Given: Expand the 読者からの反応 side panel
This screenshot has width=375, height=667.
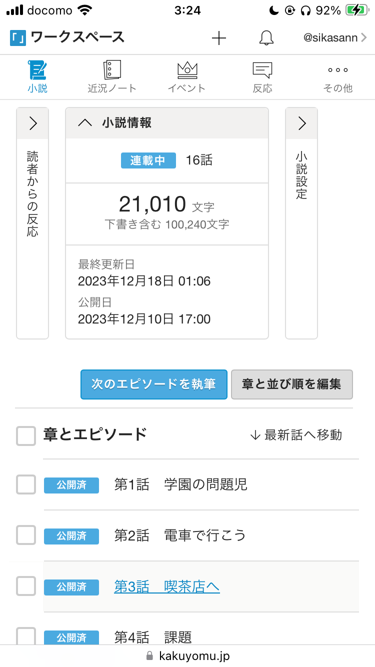Looking at the screenshot, I should [x=33, y=123].
